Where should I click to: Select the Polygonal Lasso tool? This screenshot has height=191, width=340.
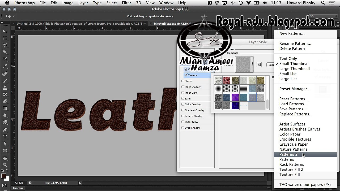click(5, 45)
